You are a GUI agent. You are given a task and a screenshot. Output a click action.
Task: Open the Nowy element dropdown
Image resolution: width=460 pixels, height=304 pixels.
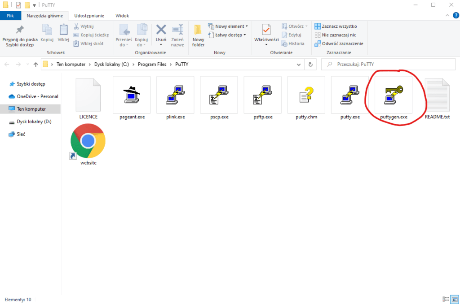tap(228, 26)
